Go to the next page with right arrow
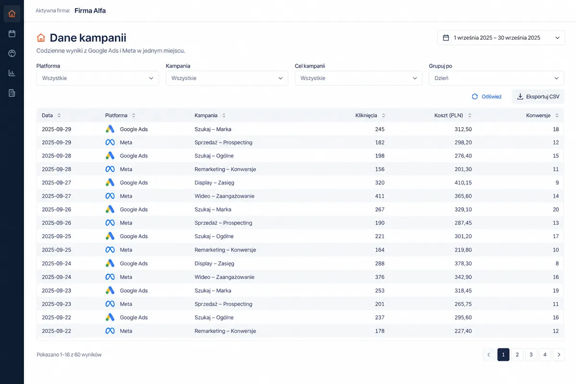 coord(559,355)
